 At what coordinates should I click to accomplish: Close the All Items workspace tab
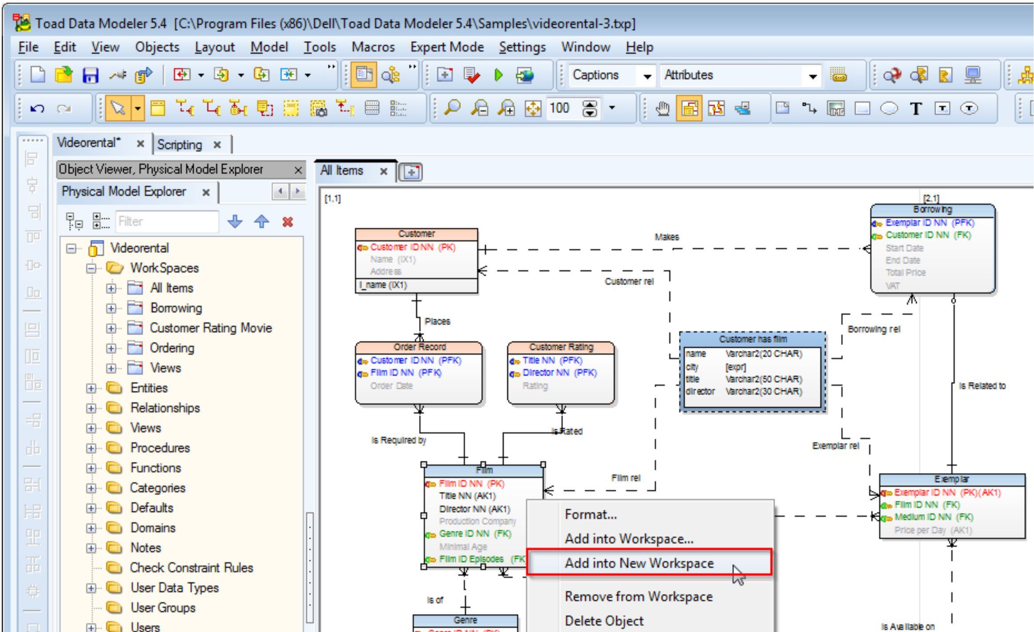point(383,171)
